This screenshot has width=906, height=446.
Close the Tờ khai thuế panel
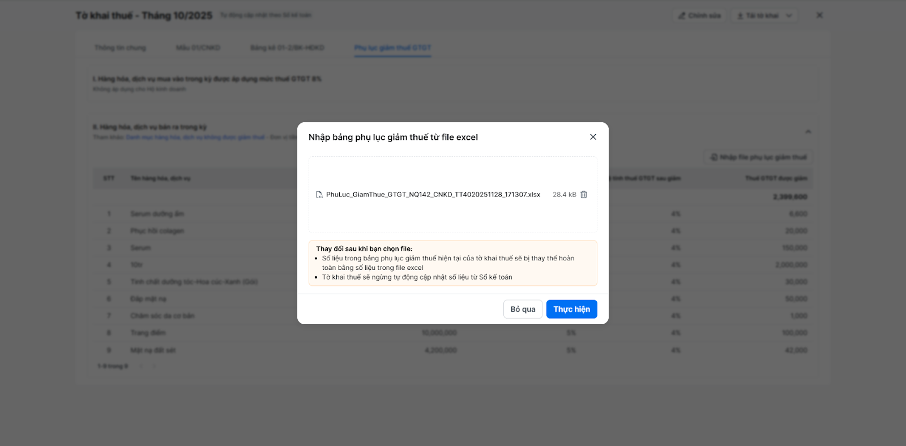coord(819,15)
